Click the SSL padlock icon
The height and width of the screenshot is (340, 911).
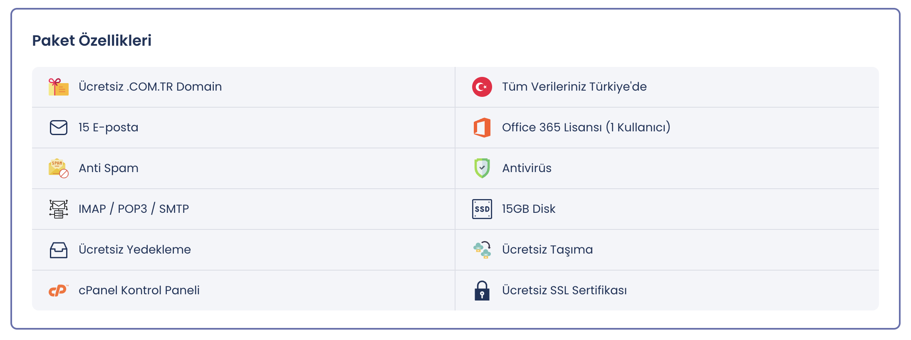click(482, 291)
